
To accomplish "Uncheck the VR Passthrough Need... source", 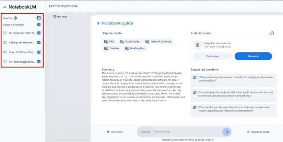I will 39,62.
